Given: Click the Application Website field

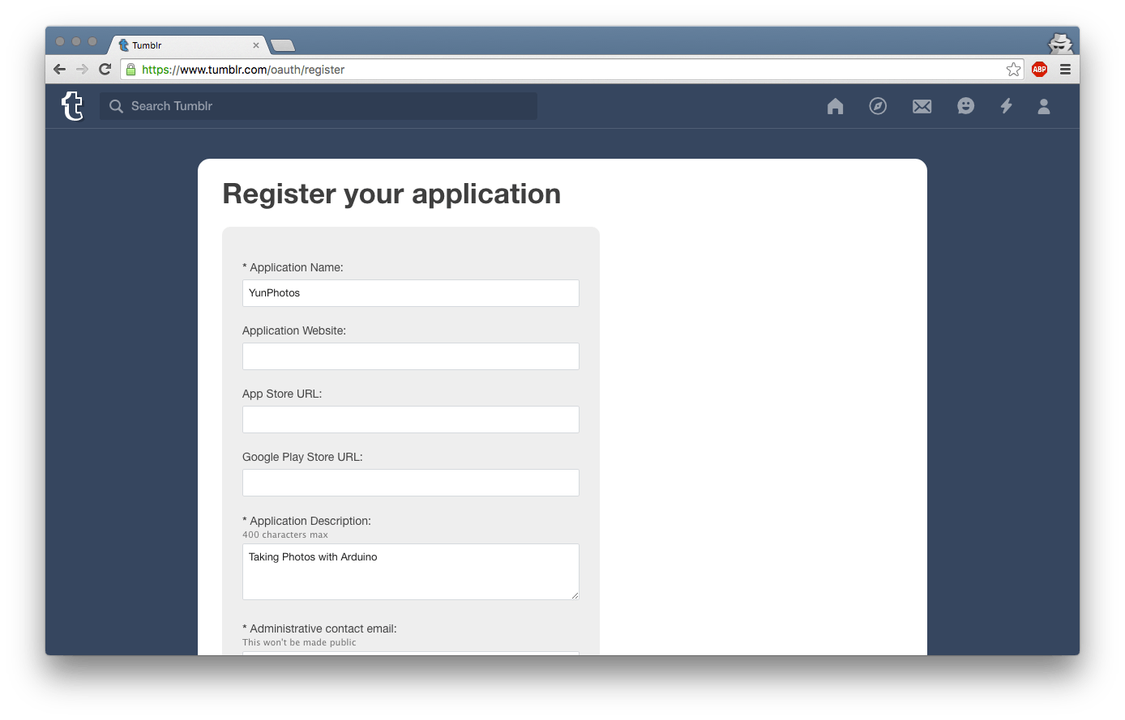Looking at the screenshot, I should pos(411,356).
